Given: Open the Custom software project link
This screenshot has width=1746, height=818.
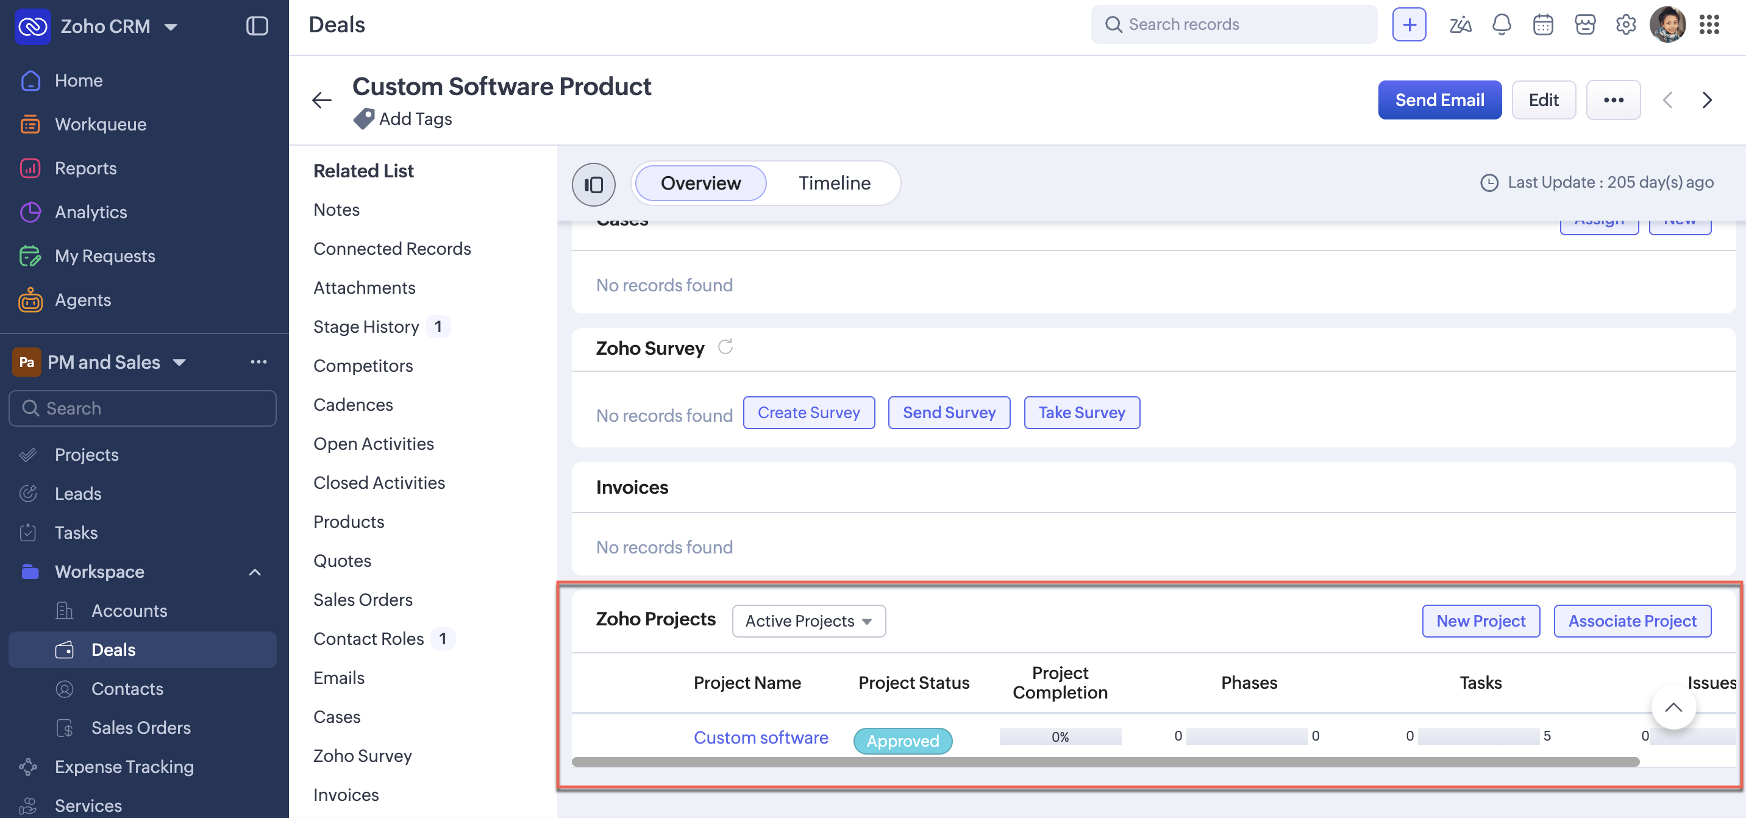Looking at the screenshot, I should (x=760, y=738).
